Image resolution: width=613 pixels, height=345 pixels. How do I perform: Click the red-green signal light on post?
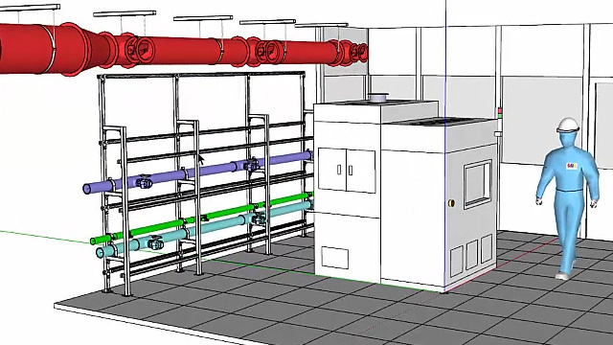pos(499,112)
